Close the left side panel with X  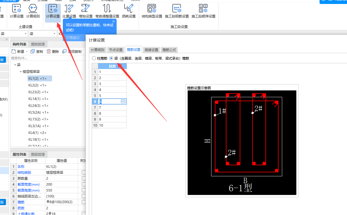click(7, 39)
